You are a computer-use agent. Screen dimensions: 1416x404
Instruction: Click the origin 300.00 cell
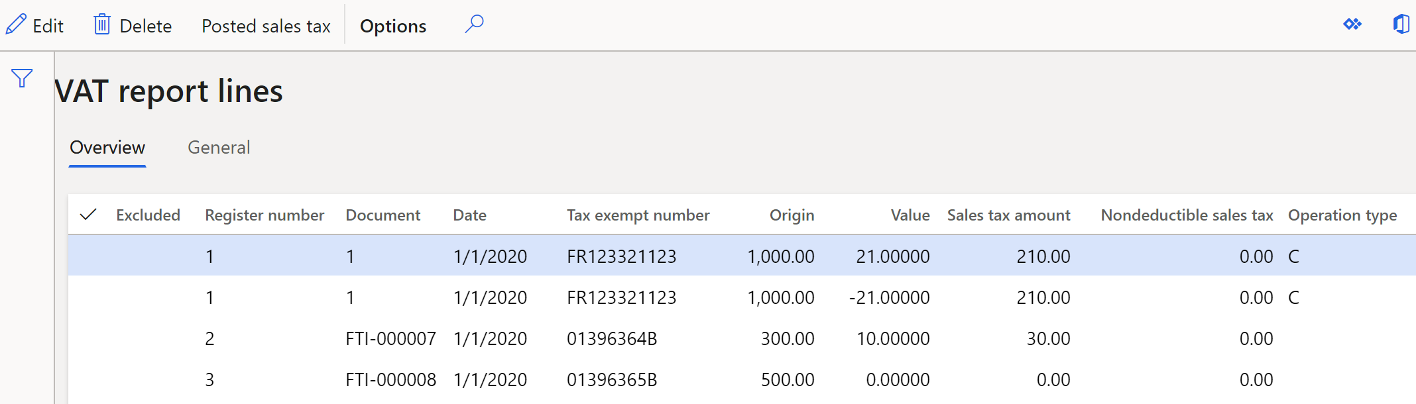pos(788,338)
